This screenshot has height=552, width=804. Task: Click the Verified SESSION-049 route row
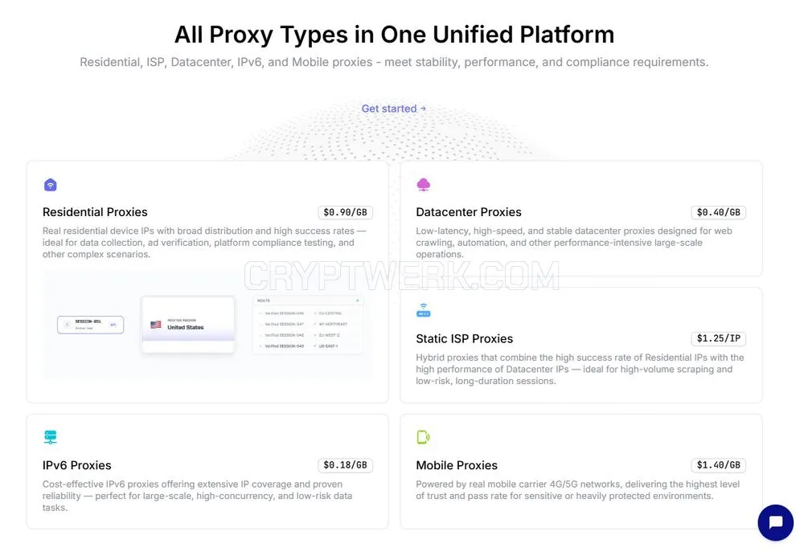[x=308, y=346]
